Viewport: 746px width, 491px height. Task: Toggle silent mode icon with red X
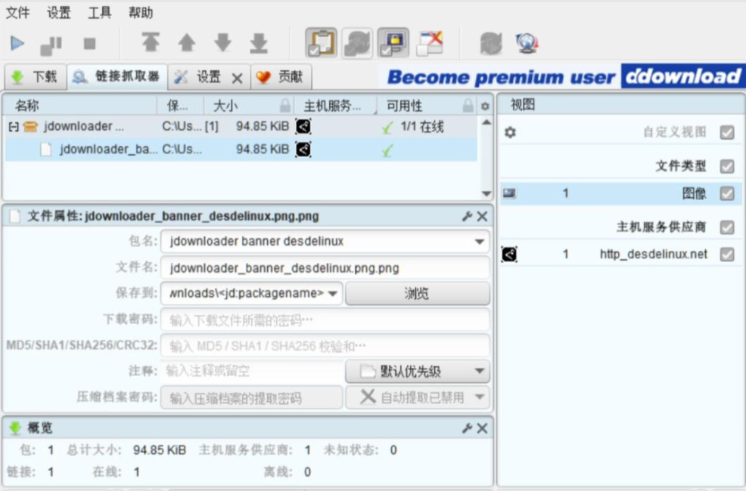430,43
